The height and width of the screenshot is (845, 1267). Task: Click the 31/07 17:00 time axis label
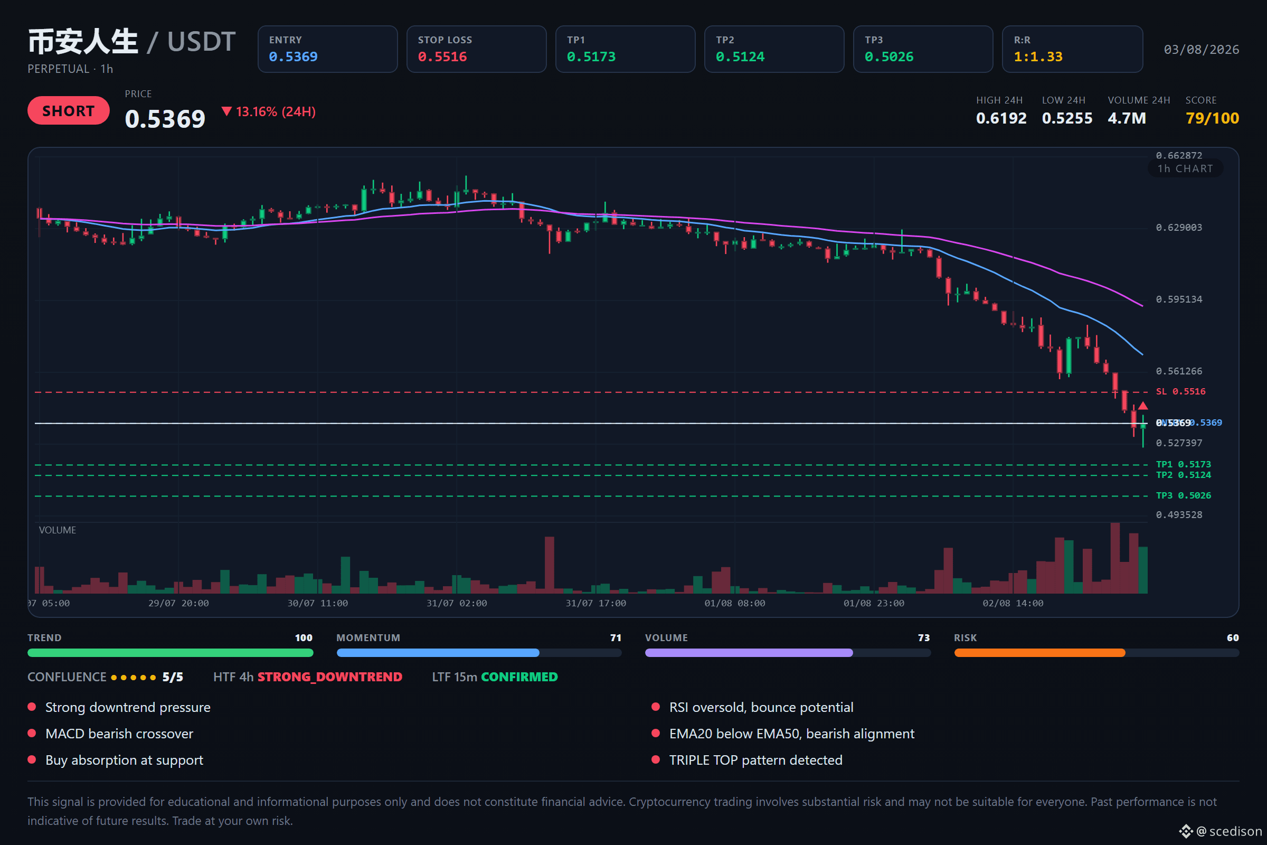[x=595, y=604]
